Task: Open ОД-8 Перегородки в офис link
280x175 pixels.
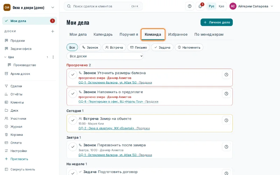Action: tap(118, 101)
